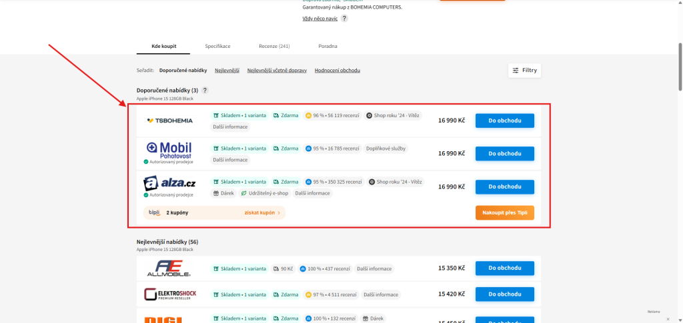
Task: Click Zdarma delivery tag for TSBOHEMIA
Action: [285, 116]
